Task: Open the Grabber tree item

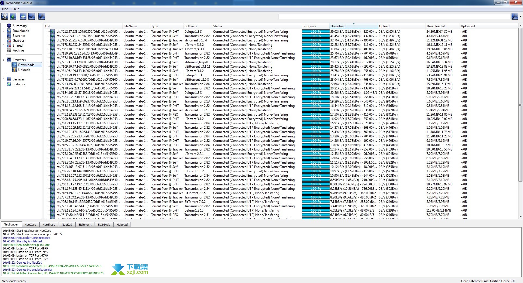Action: 19,41
